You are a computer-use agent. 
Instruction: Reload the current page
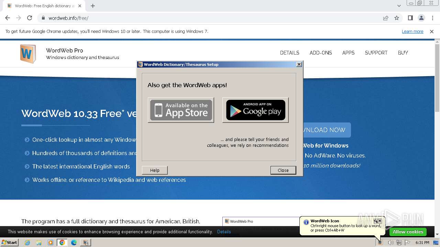point(30,18)
